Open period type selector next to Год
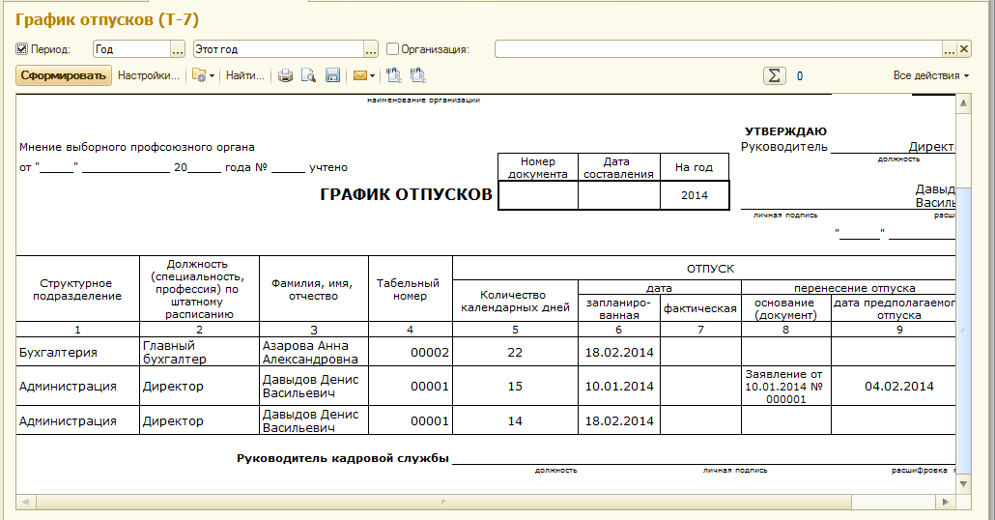The height and width of the screenshot is (520, 995). click(x=179, y=49)
